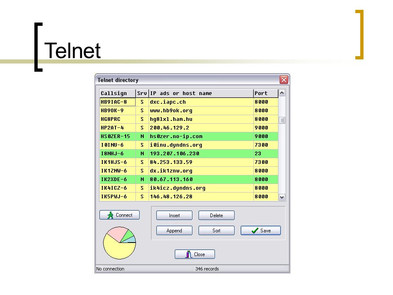Close the Telnet directory window via red X
The height and width of the screenshot is (295, 393).
pyautogui.click(x=284, y=80)
